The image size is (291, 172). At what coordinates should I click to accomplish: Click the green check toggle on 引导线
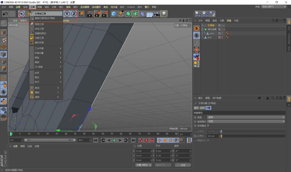pyautogui.click(x=224, y=26)
